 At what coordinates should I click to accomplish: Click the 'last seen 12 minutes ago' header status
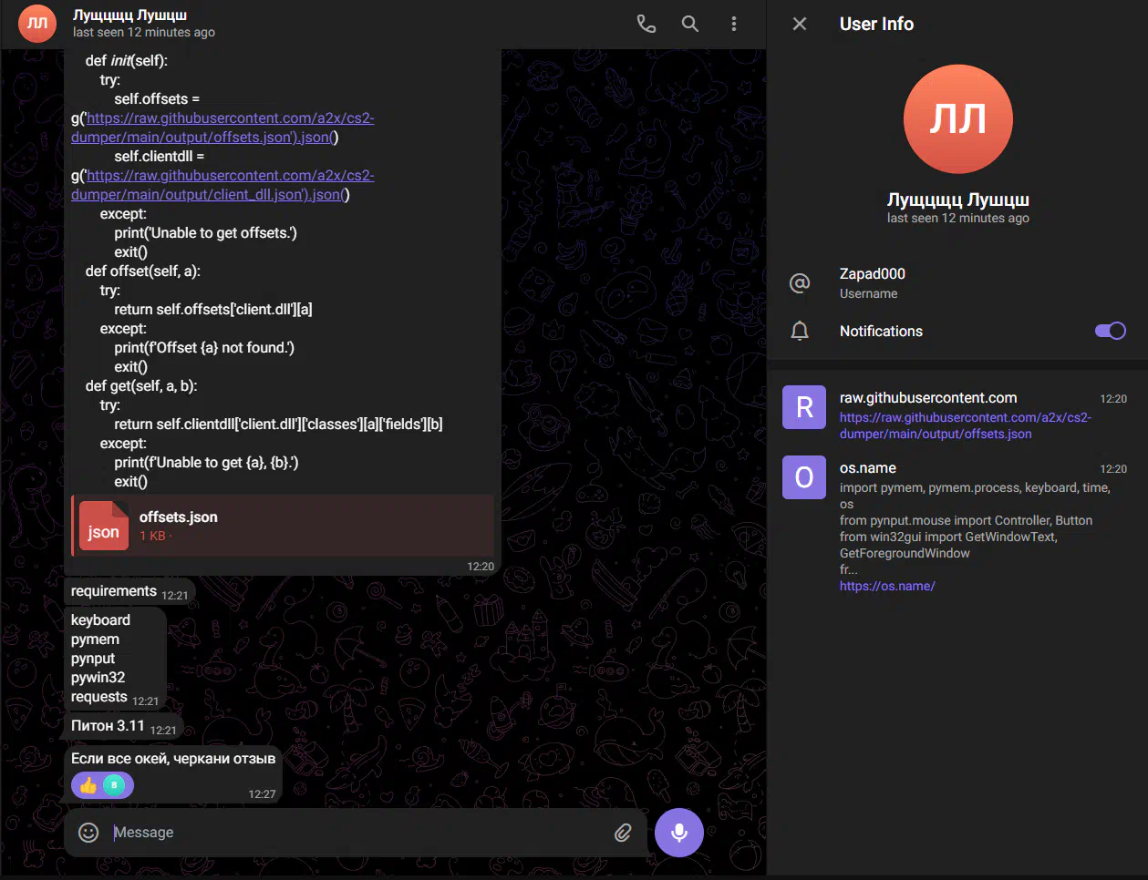click(144, 32)
